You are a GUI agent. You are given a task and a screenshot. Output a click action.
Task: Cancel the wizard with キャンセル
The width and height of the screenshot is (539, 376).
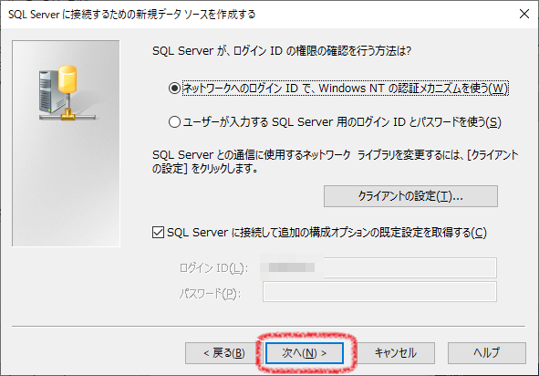coord(396,353)
